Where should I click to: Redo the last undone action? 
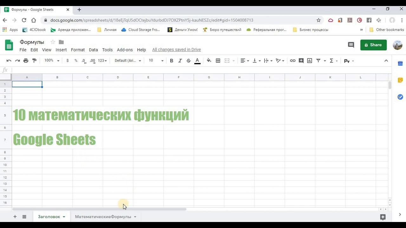pyautogui.click(x=17, y=60)
